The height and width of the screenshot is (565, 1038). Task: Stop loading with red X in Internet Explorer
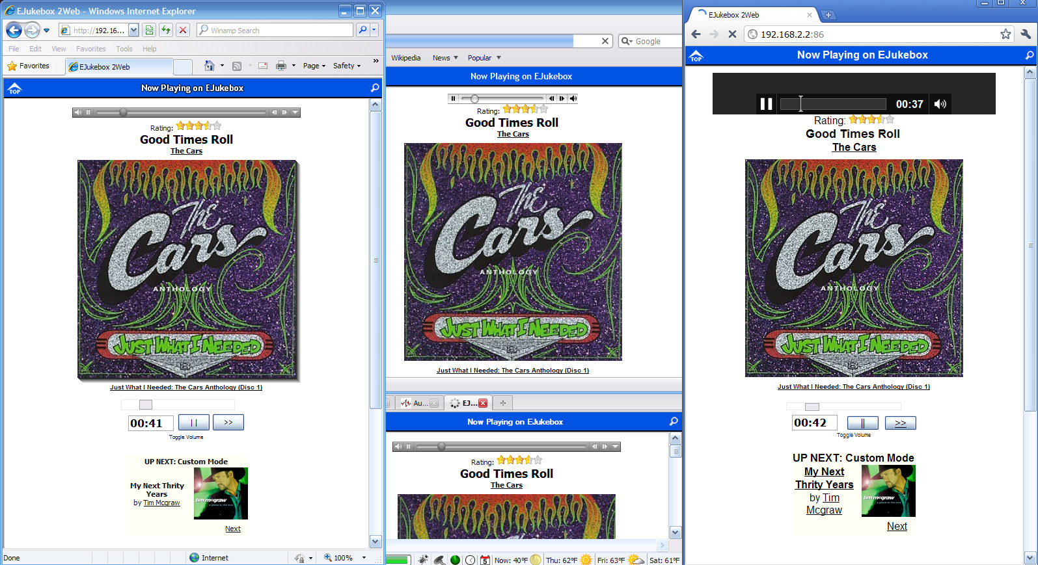click(x=183, y=30)
